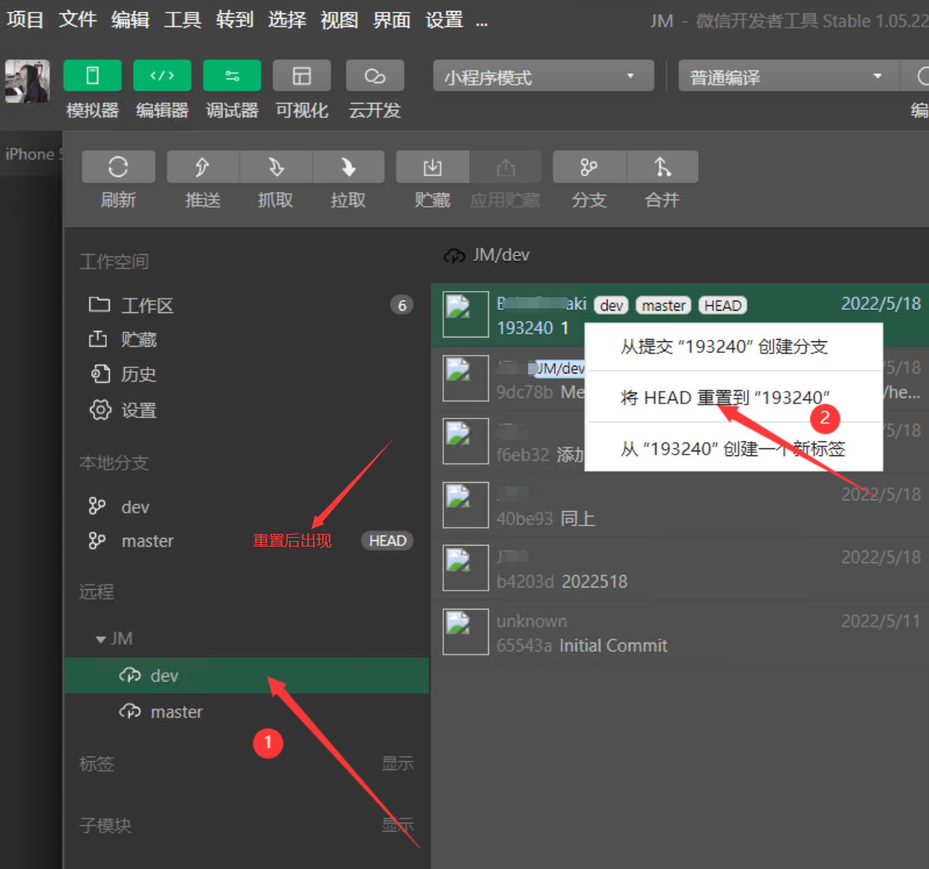Click the HEAD badge beside master branch
Screen dimensions: 929x869
click(387, 540)
